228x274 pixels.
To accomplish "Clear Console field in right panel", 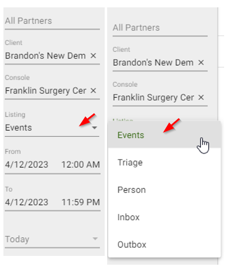I will tap(201, 97).
